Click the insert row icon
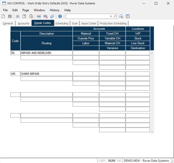This screenshot has height=163, width=174. 39,16
